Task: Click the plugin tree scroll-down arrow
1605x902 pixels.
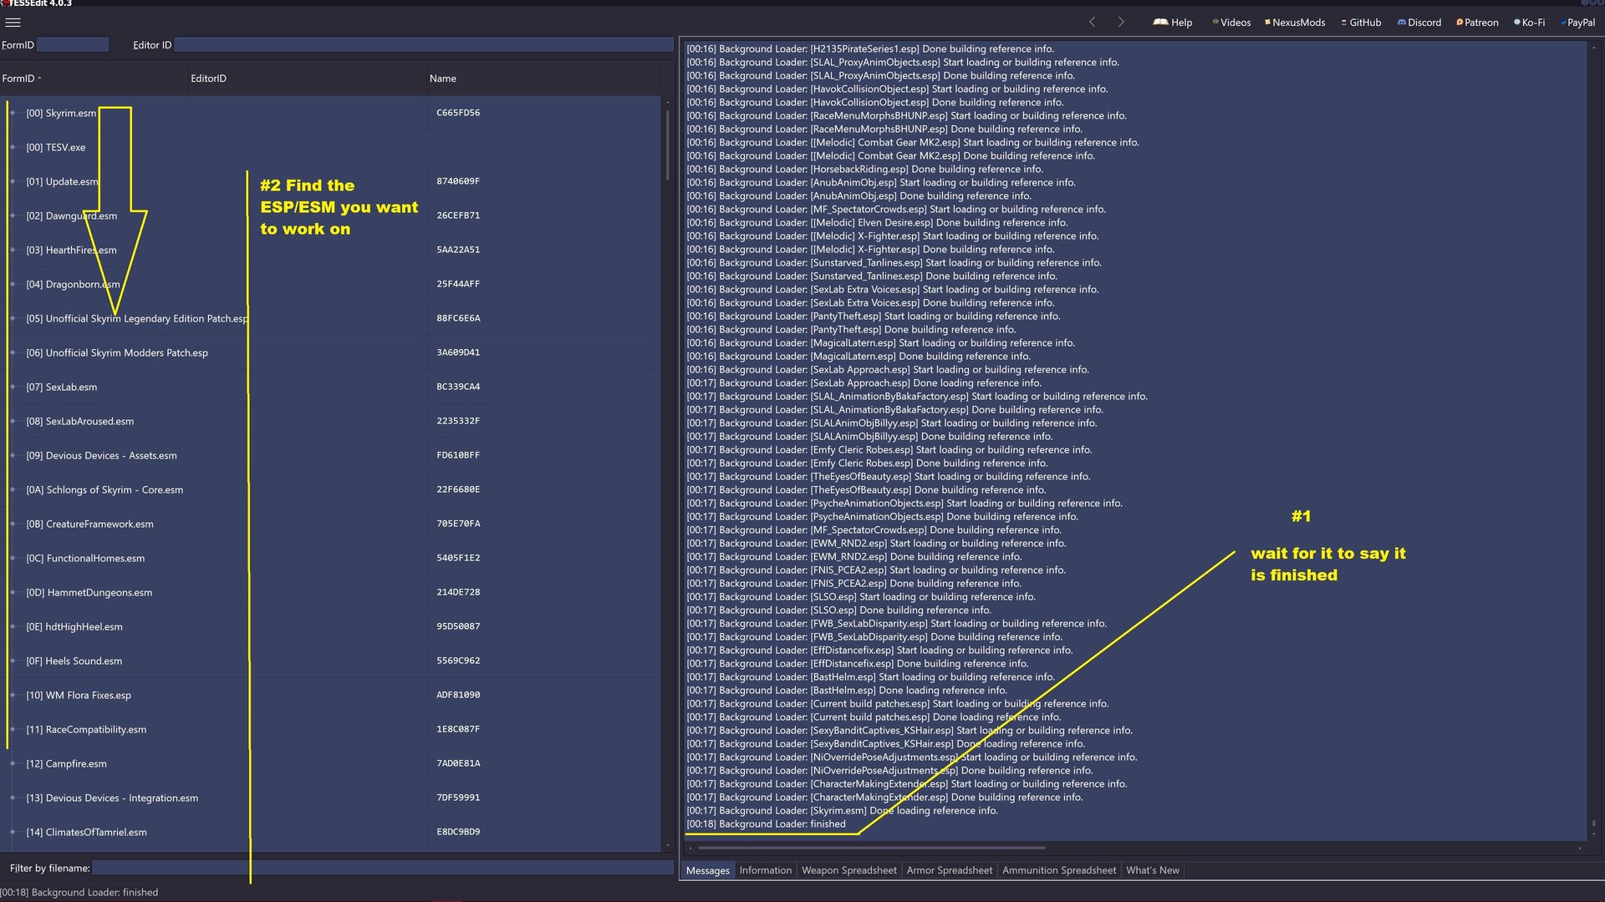Action: pyautogui.click(x=667, y=845)
